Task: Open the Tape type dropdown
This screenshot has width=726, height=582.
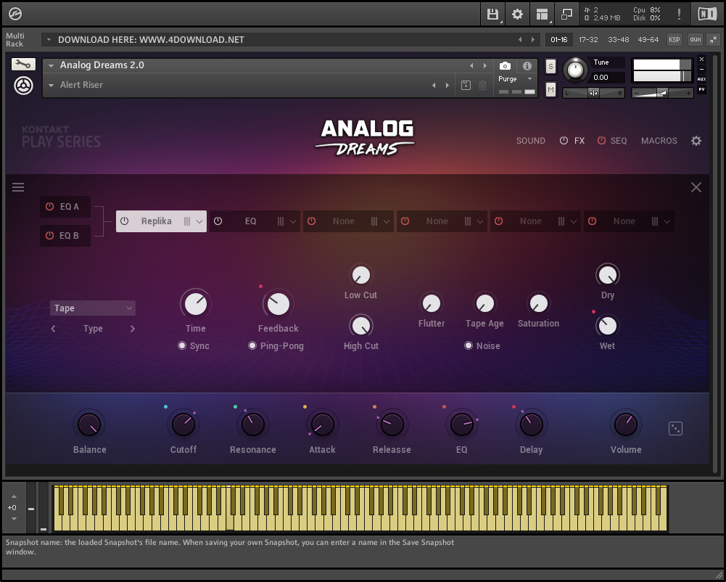Action: pyautogui.click(x=93, y=308)
